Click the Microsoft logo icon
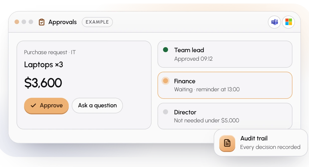The width and height of the screenshot is (309, 167). pos(288,22)
